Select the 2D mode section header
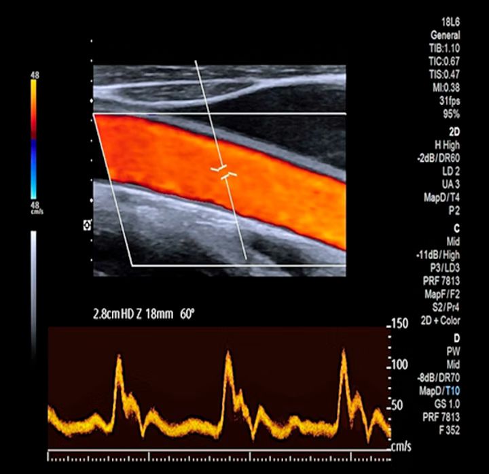This screenshot has height=474, width=489. pyautogui.click(x=454, y=131)
